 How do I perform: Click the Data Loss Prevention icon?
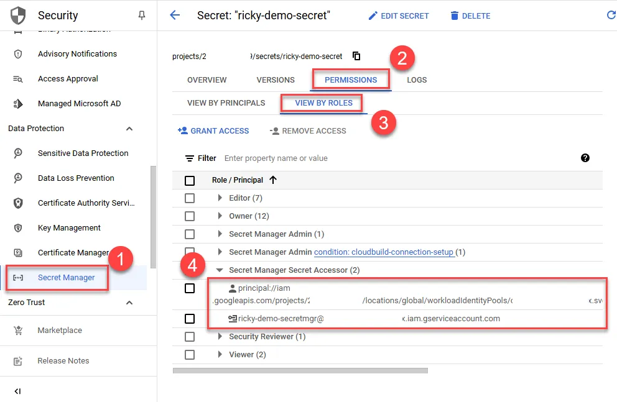point(18,178)
